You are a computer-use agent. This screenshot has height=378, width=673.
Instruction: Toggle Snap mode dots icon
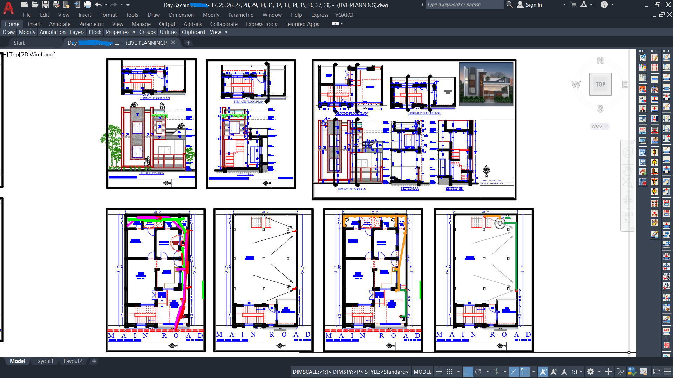pos(449,372)
